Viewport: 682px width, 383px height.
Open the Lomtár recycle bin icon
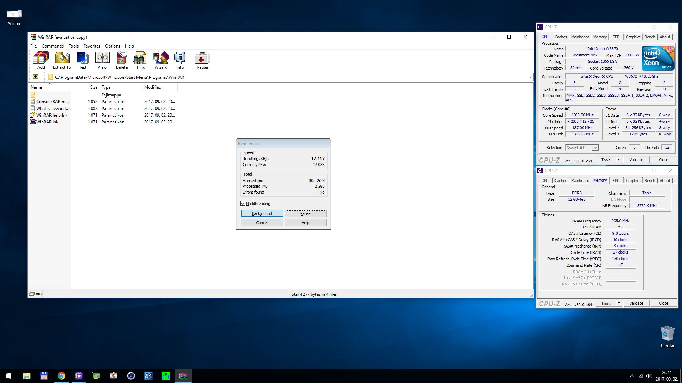(x=667, y=337)
